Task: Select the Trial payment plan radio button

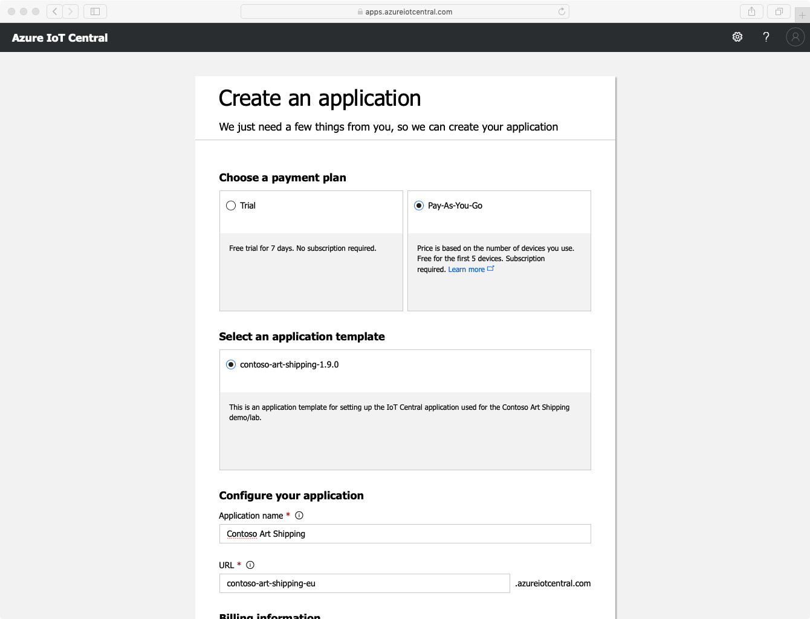Action: pos(231,206)
